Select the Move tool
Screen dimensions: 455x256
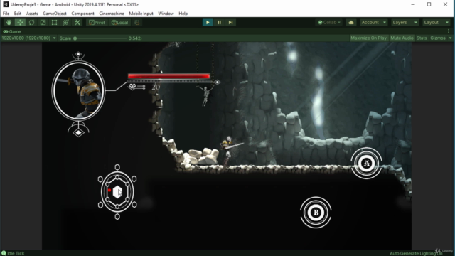click(20, 22)
